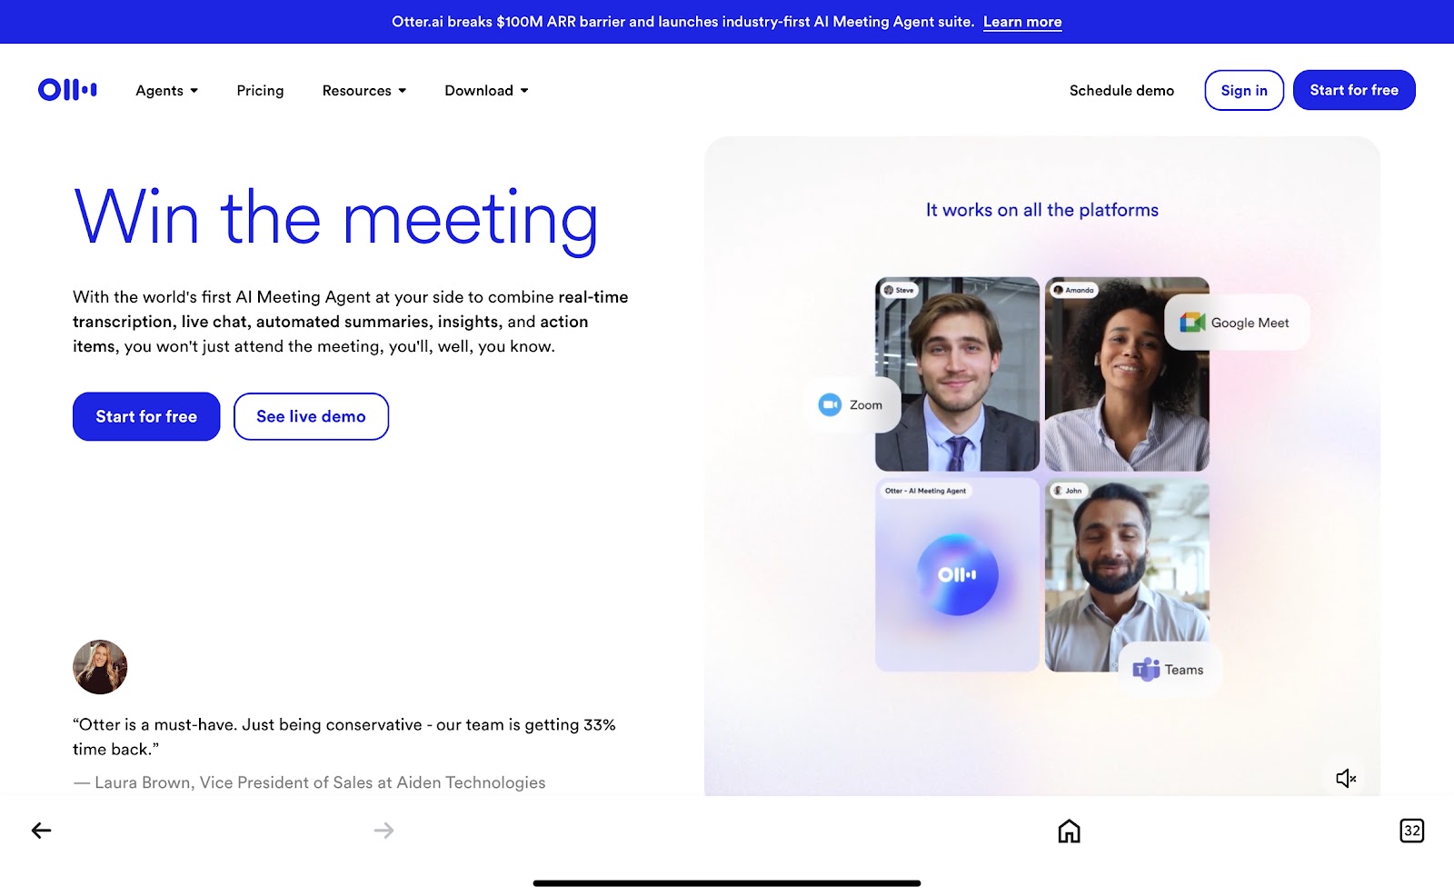Expand the Download dropdown menu
Screen dimensions: 1454x896
pyautogui.click(x=486, y=90)
